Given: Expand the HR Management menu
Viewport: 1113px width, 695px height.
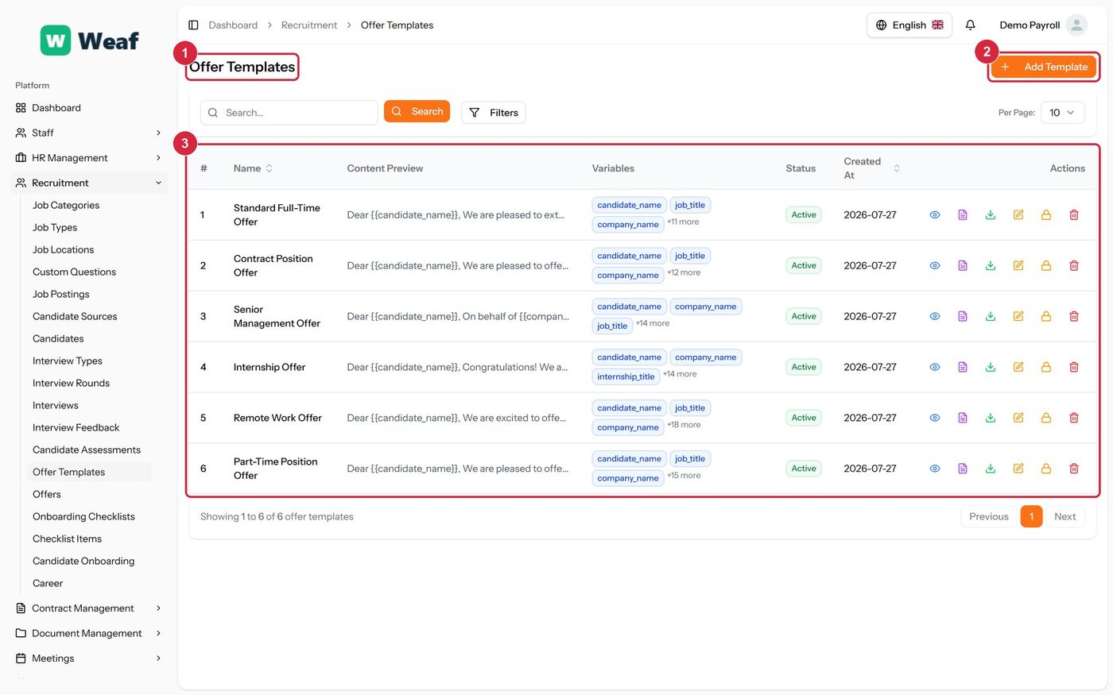Looking at the screenshot, I should pos(88,158).
